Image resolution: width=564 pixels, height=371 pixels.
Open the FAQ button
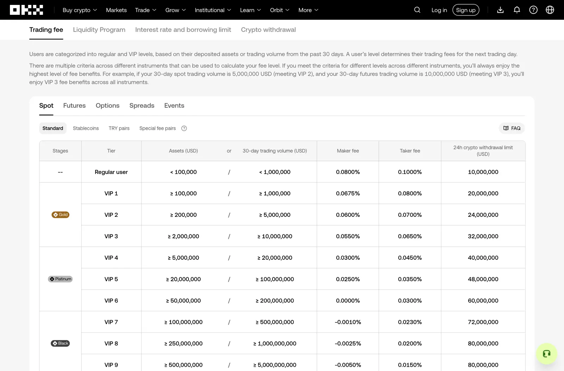(x=512, y=128)
